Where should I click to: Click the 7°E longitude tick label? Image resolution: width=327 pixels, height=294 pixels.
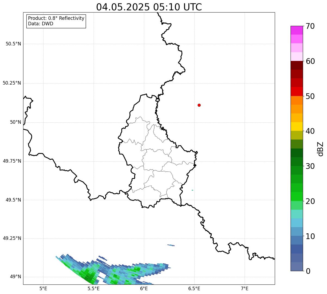(245, 289)
